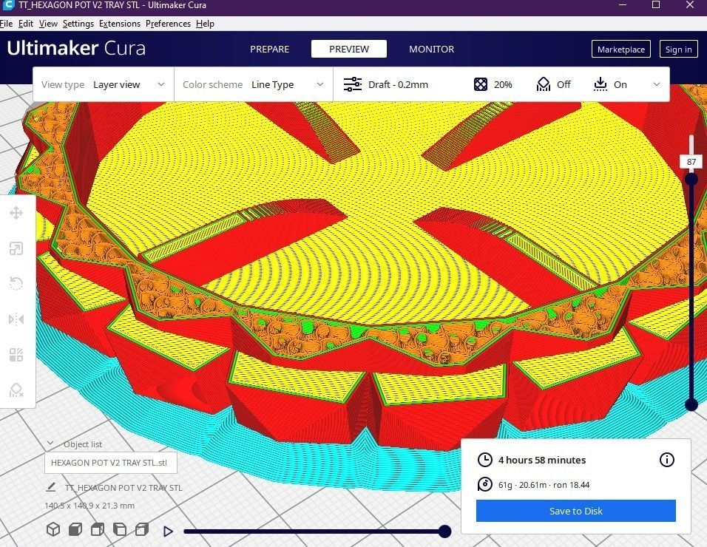Screen dimensions: 707x547
Task: Select the Move tool in left toolbar
Action: pos(16,213)
